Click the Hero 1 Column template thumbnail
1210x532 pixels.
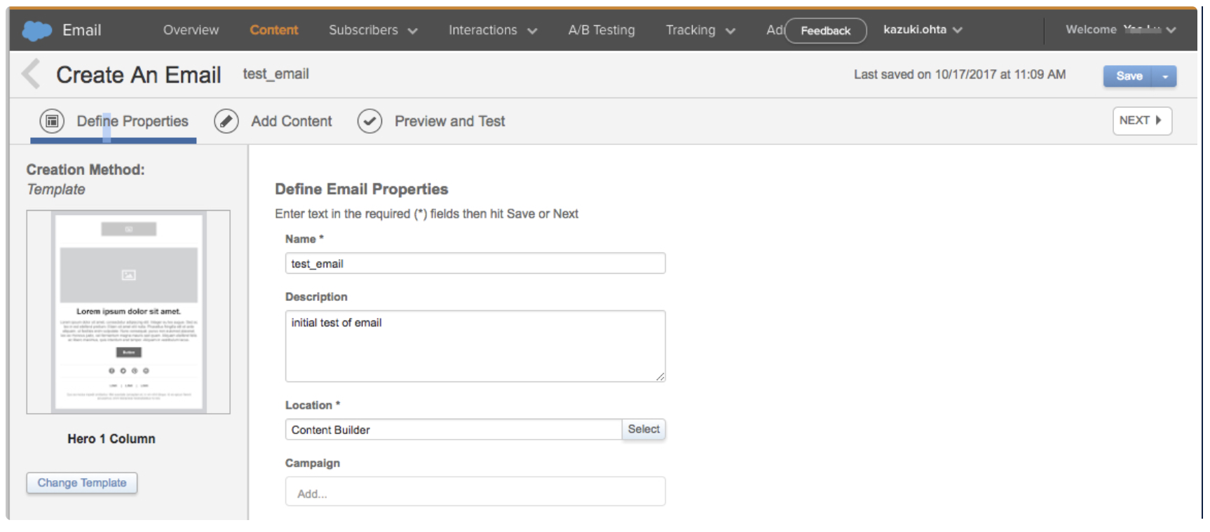[x=128, y=312]
